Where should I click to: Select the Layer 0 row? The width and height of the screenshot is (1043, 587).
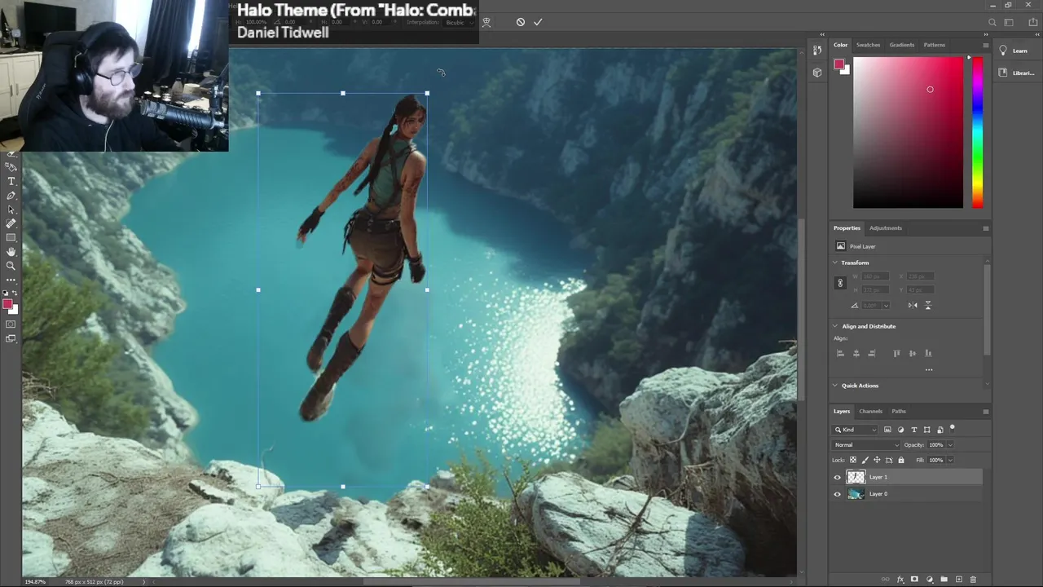(x=906, y=494)
